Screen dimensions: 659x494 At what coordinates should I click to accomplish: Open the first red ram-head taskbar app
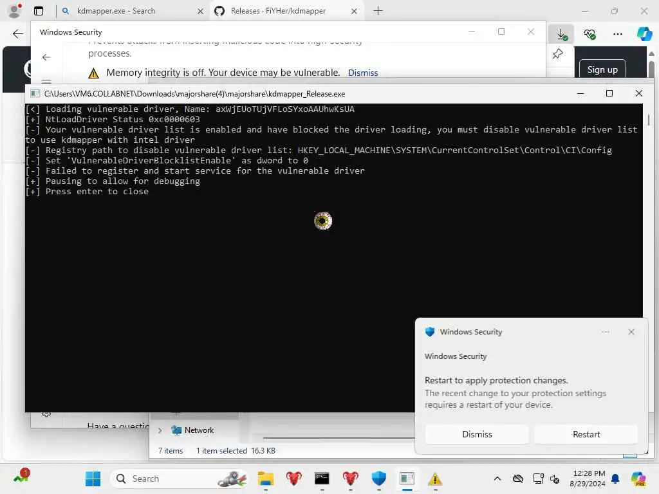[x=293, y=479]
